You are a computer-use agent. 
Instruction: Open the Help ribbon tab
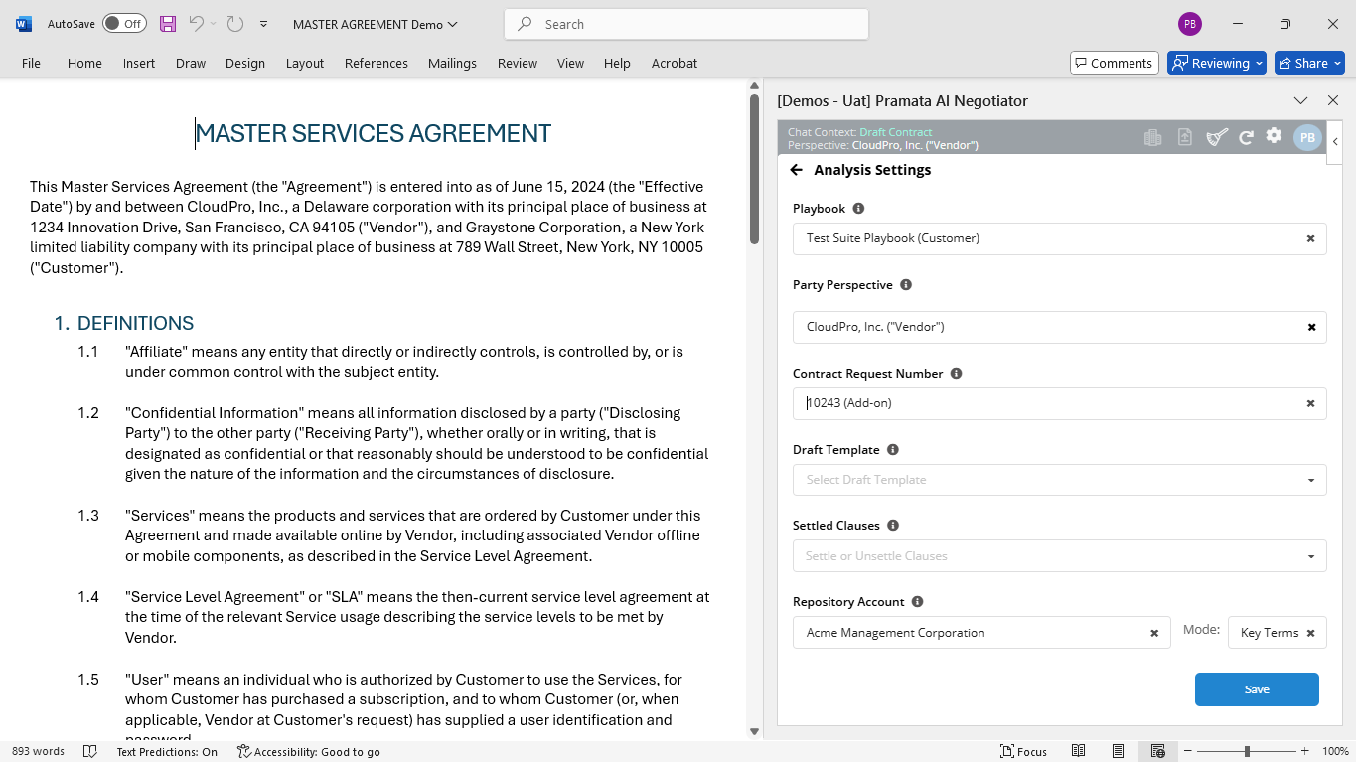point(617,63)
